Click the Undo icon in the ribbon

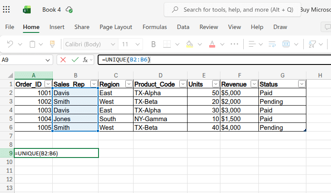(10, 44)
